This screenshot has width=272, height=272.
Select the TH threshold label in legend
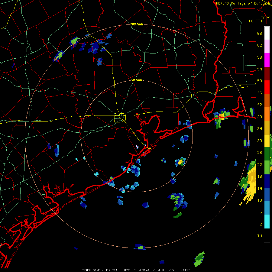(x=260, y=236)
